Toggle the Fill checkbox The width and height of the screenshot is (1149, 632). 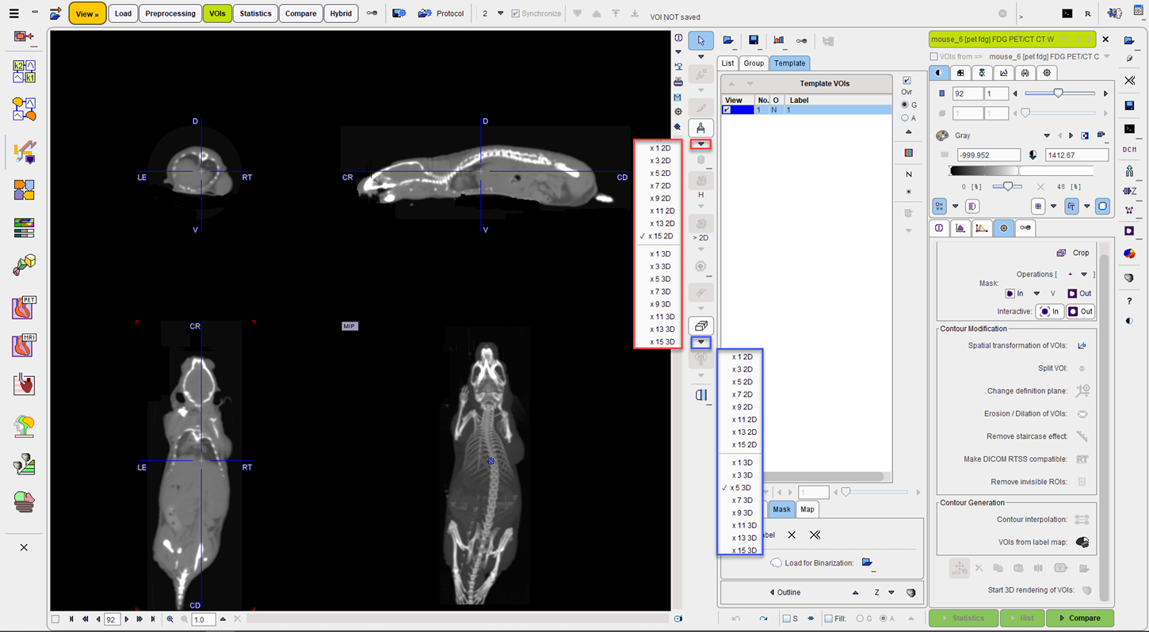(828, 619)
